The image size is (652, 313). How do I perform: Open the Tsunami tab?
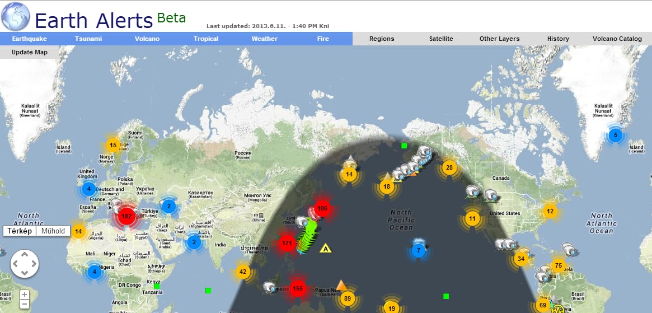88,39
